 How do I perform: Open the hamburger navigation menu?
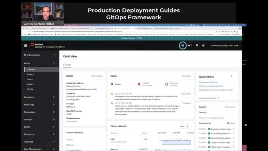click(26, 45)
